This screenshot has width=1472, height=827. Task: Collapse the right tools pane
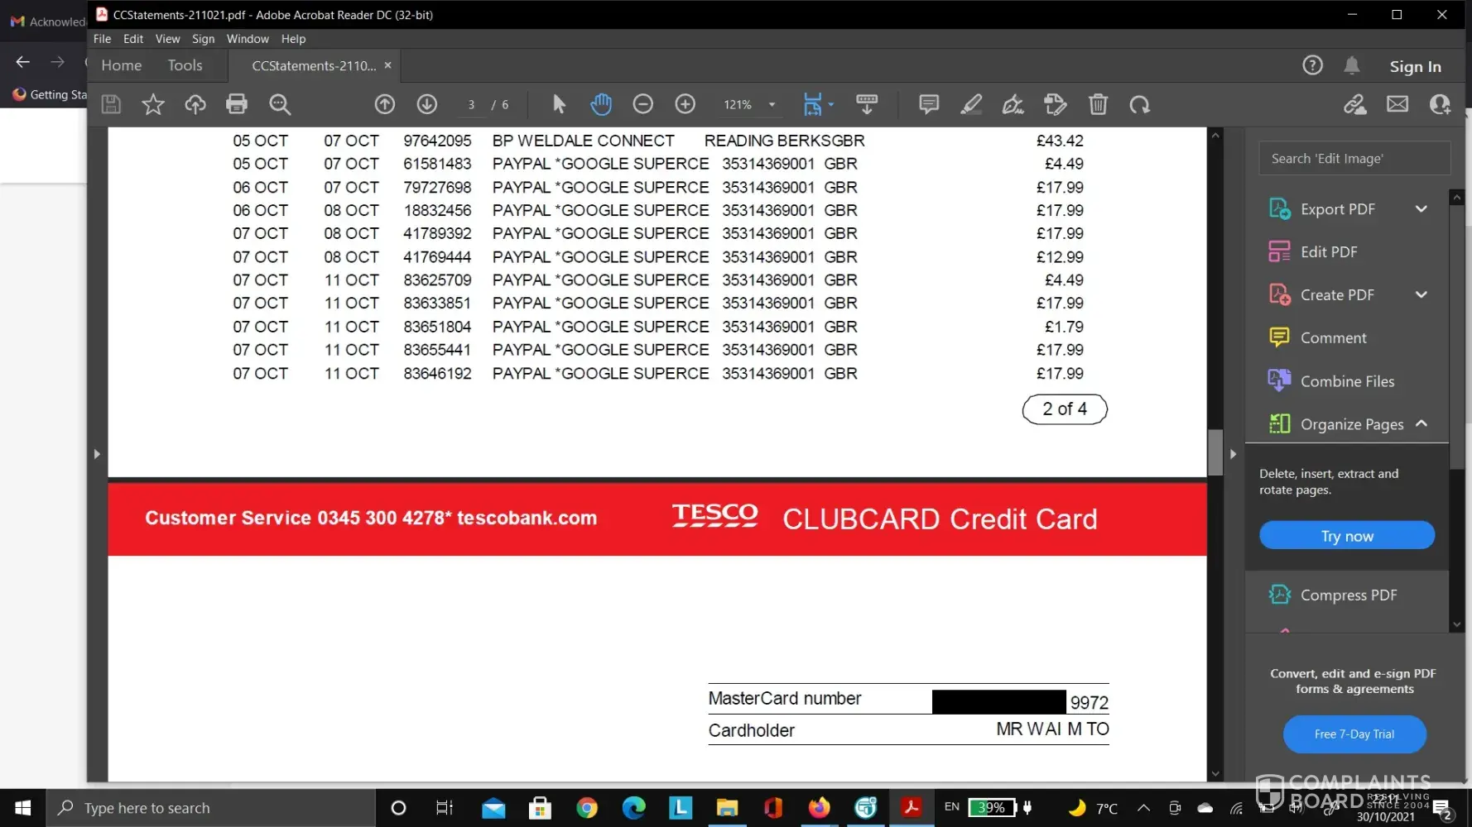(x=1233, y=454)
